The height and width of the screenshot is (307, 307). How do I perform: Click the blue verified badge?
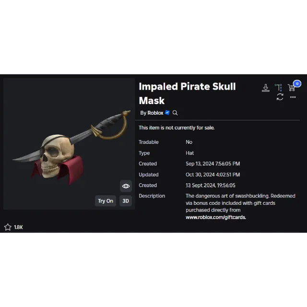tap(167, 113)
